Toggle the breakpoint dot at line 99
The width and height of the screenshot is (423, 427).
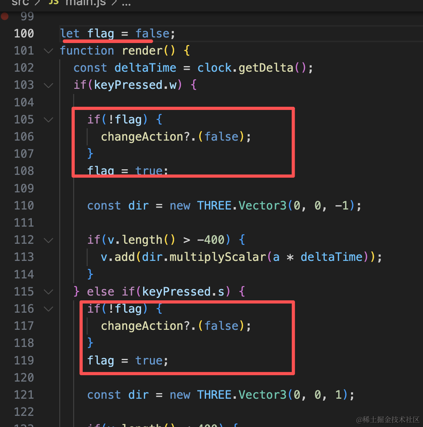coord(4,16)
